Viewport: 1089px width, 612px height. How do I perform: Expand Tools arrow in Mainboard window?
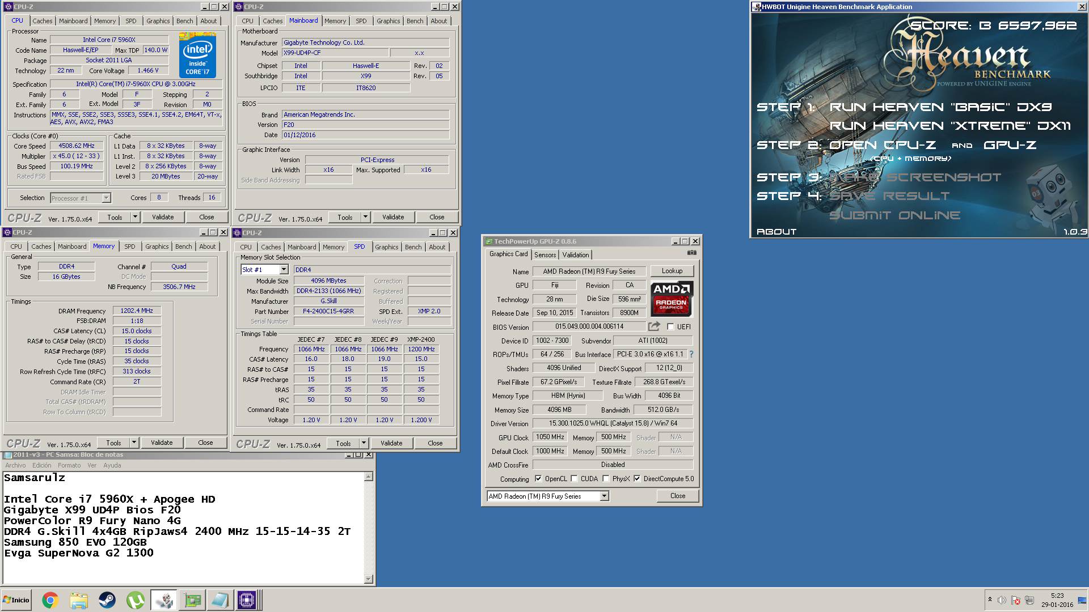pyautogui.click(x=365, y=217)
